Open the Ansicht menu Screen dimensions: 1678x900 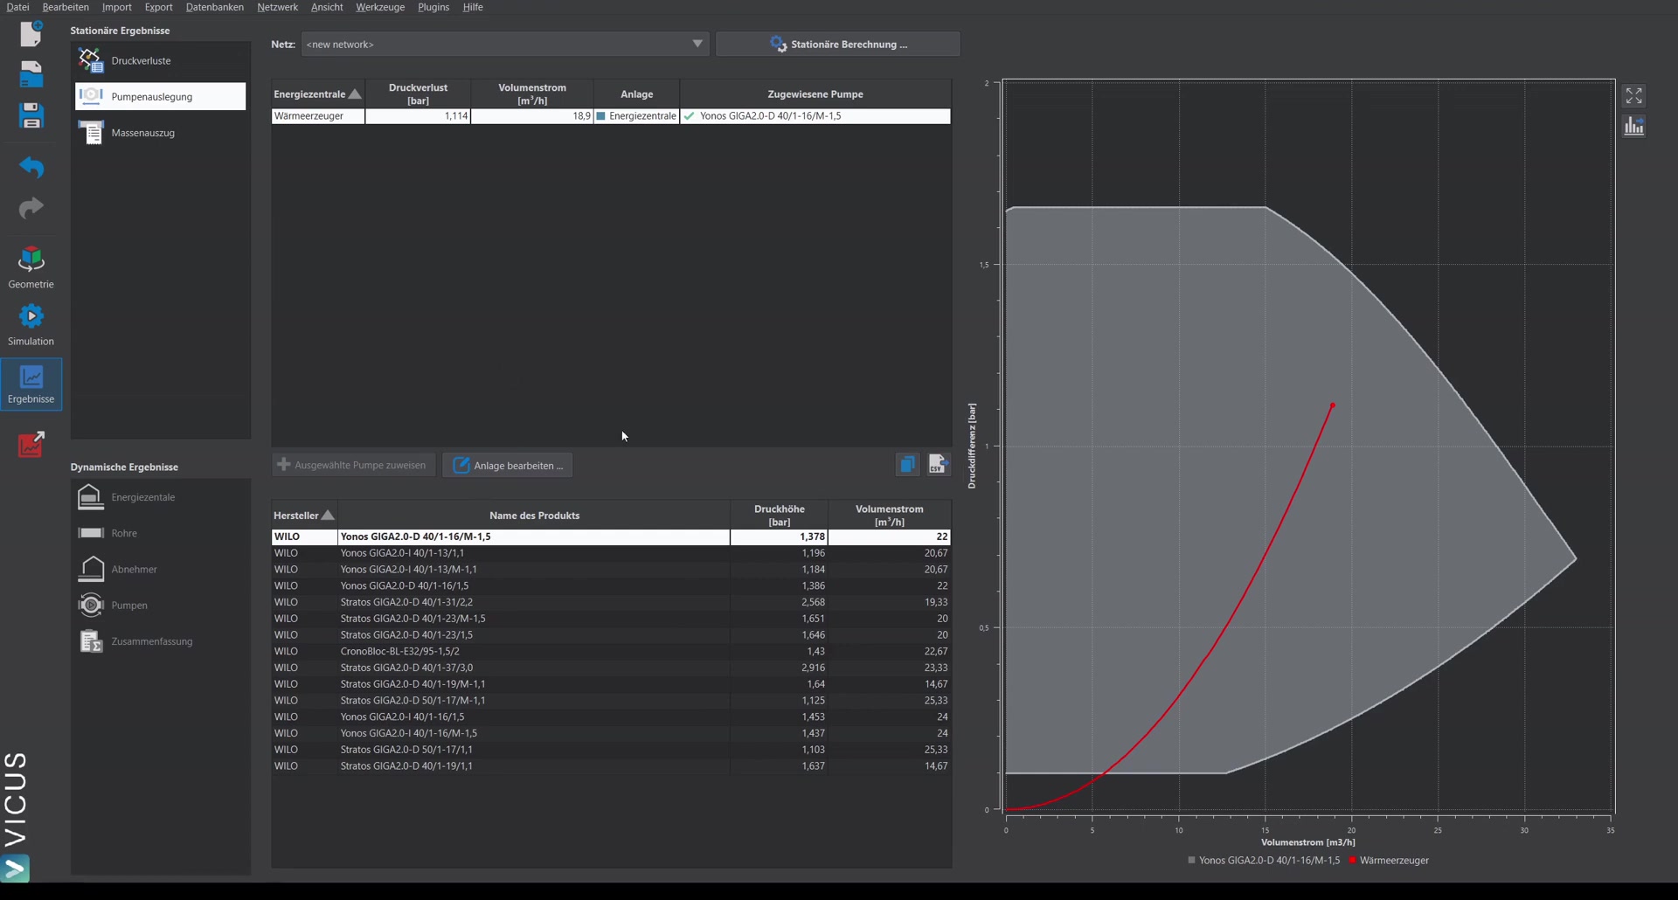(x=327, y=7)
